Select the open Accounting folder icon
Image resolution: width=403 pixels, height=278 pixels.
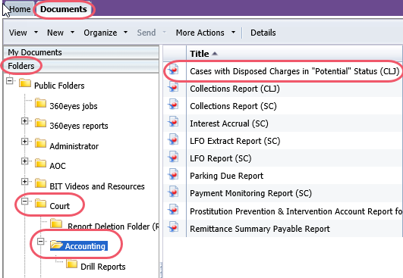(57, 245)
